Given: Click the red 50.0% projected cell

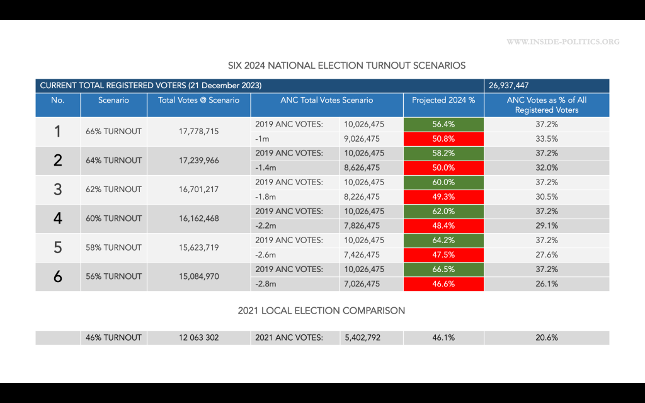Looking at the screenshot, I should coord(443,168).
